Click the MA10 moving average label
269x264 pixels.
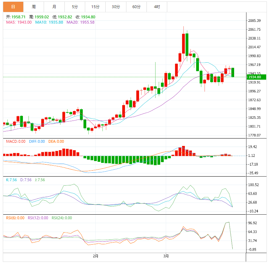pyautogui.click(x=49, y=22)
